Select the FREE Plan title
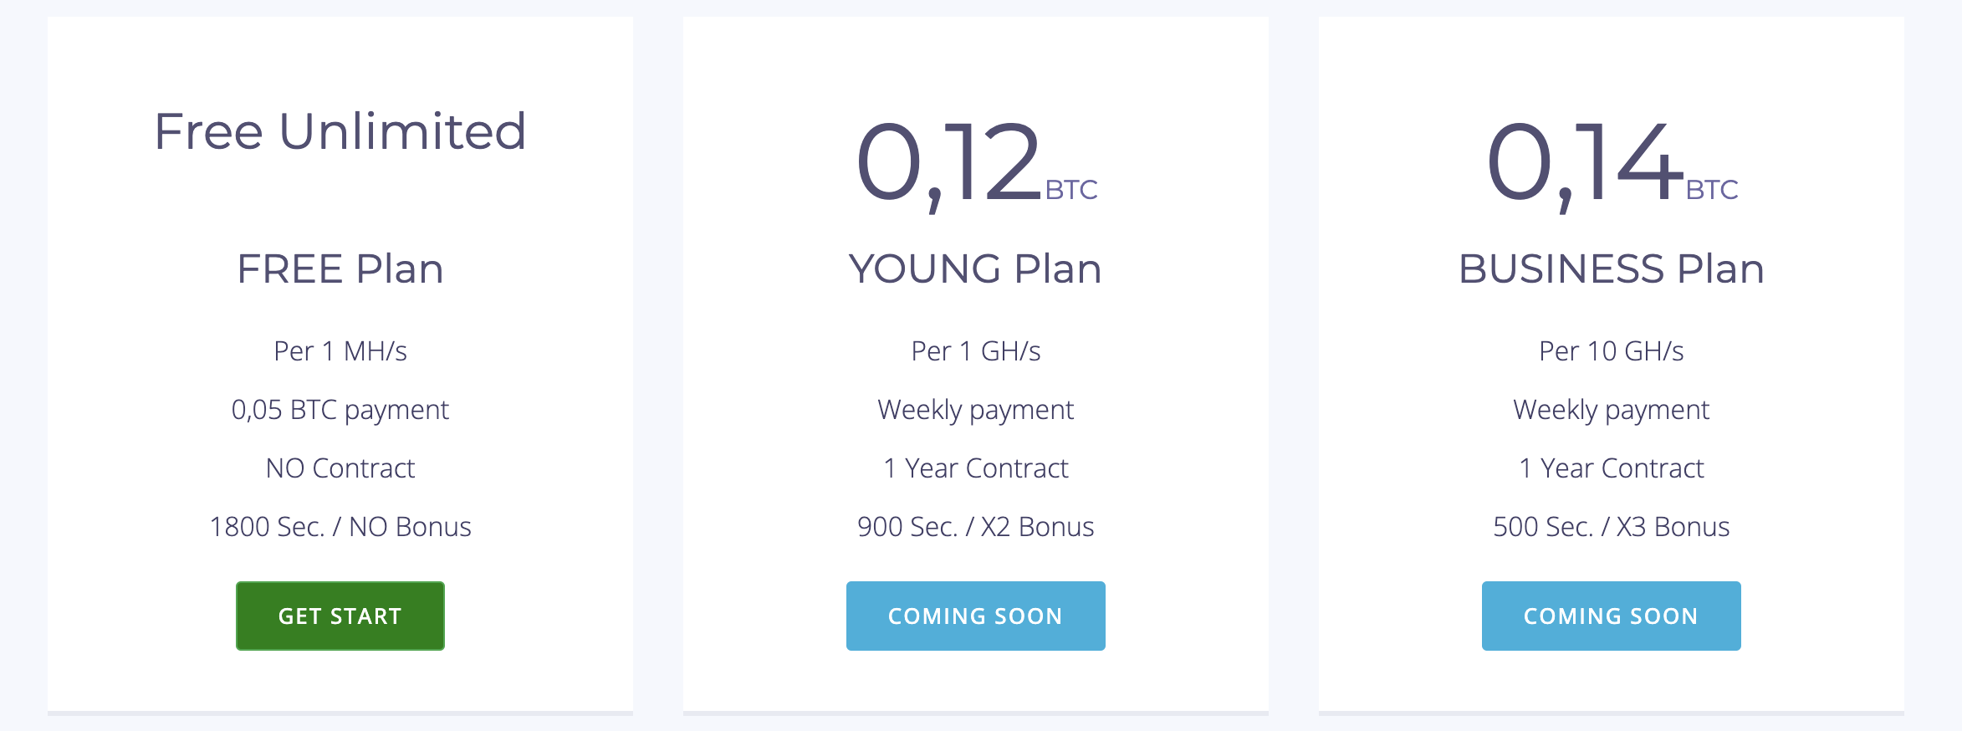This screenshot has width=1962, height=731. coord(340,268)
